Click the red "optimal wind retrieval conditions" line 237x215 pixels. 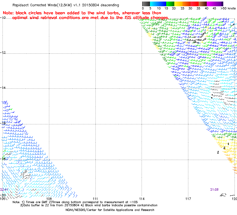click(90, 18)
